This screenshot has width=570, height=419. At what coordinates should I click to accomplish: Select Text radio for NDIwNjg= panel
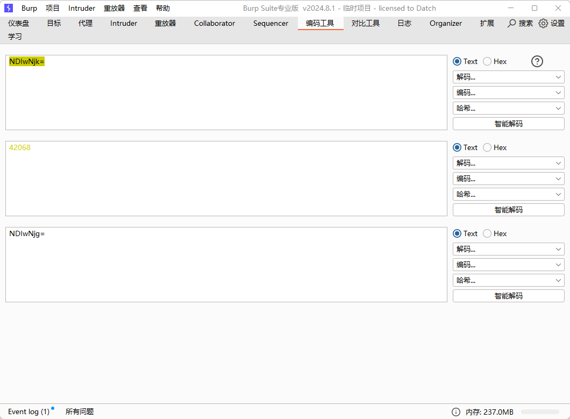[457, 233]
